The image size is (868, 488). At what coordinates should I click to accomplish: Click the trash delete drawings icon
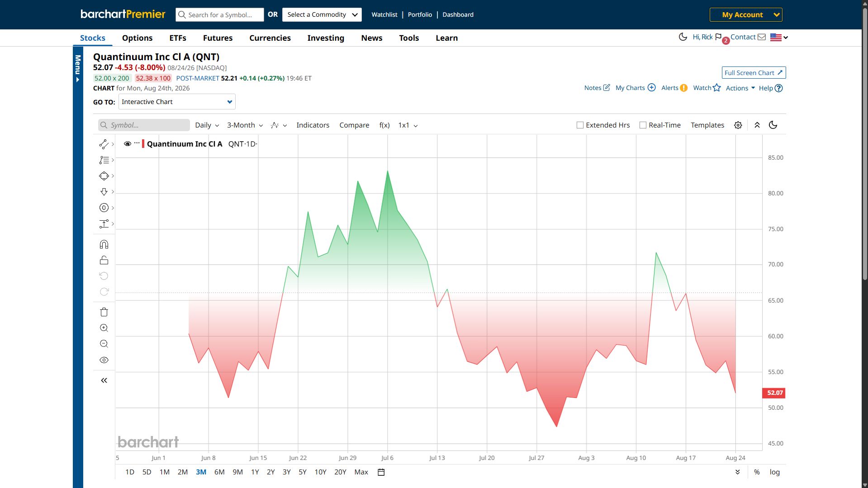coord(104,312)
